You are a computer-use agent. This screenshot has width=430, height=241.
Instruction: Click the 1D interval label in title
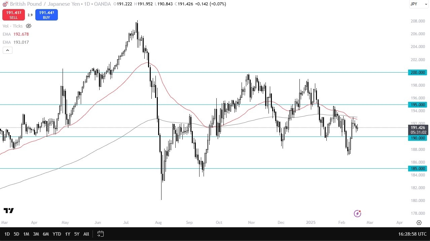coord(87,4)
